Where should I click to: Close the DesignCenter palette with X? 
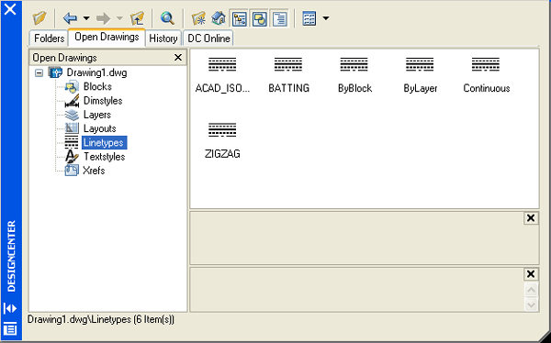10,9
